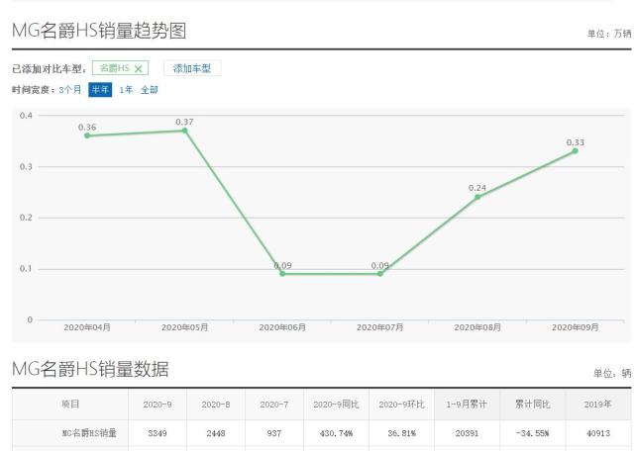Select the 3个月 time range

coord(70,90)
